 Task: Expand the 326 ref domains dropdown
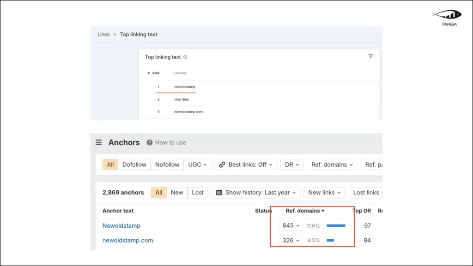coord(291,240)
